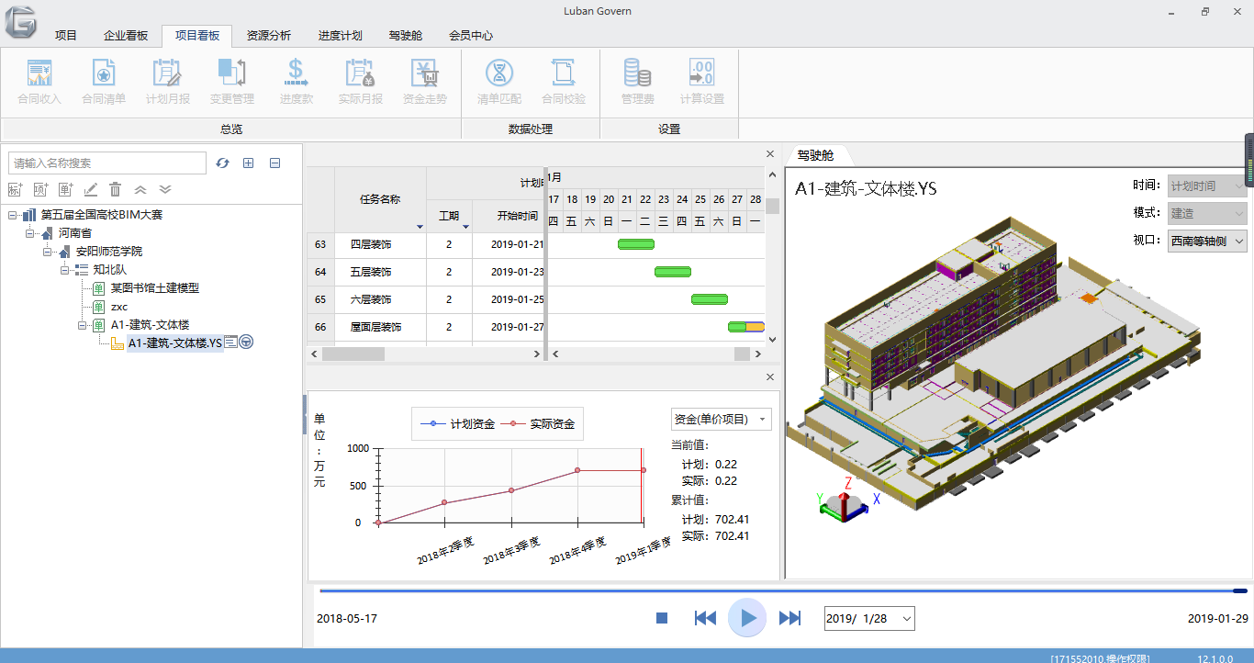1254x663 pixels.
Task: Collapse the 安阳师范学院 tree node
Action: pos(48,252)
